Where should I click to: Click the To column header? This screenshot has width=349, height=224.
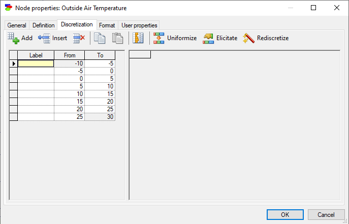coord(100,55)
